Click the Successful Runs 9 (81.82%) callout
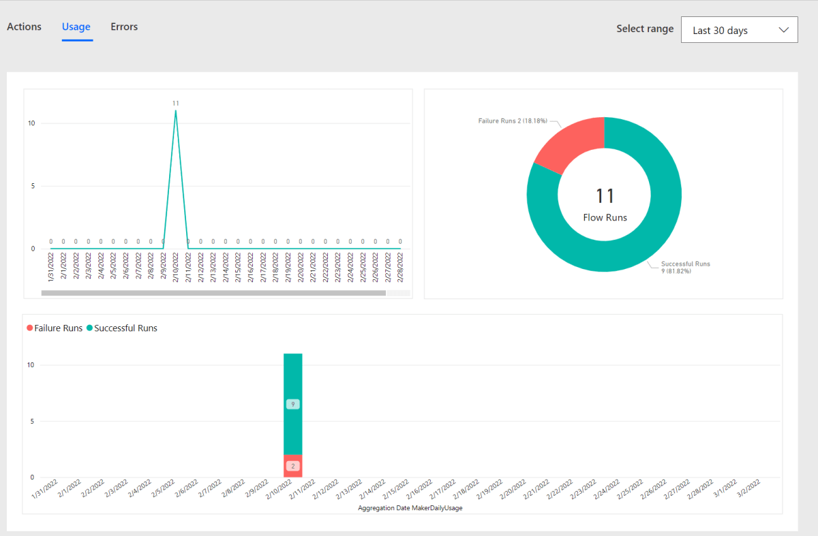This screenshot has width=818, height=536. (x=685, y=266)
